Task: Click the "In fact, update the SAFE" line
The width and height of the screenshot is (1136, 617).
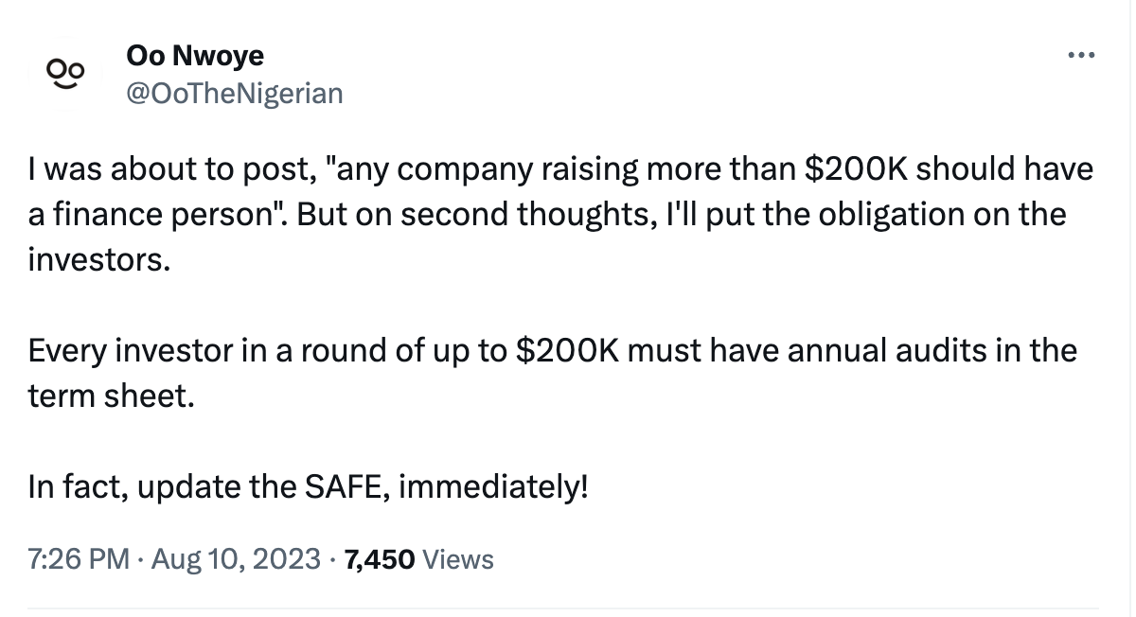Action: pyautogui.click(x=308, y=487)
